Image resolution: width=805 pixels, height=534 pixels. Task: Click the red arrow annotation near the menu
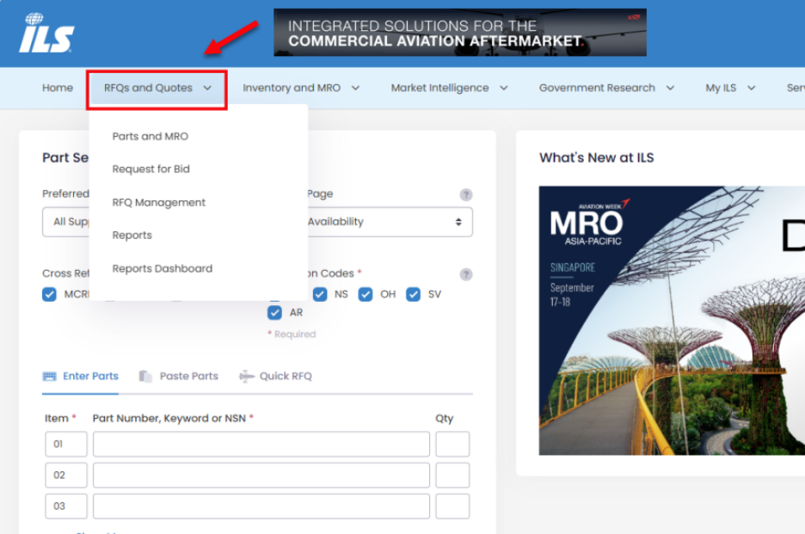click(232, 39)
